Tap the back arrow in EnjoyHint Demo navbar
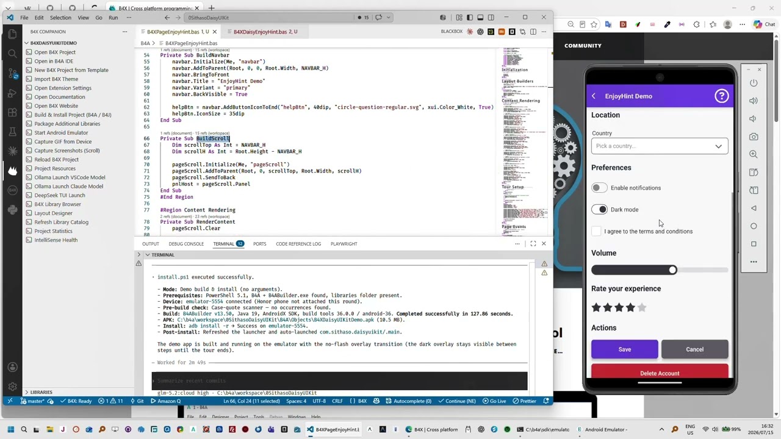 click(594, 96)
